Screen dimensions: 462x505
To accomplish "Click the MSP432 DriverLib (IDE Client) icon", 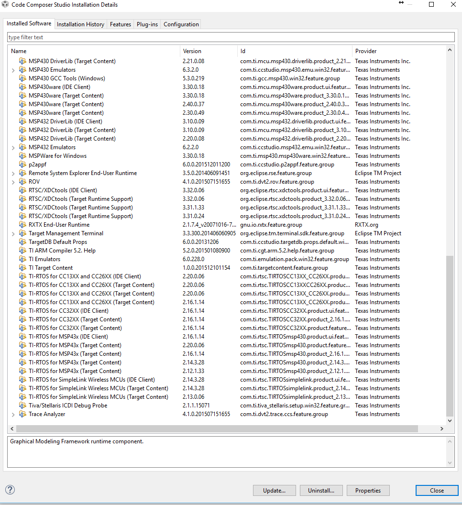I will point(22,121).
